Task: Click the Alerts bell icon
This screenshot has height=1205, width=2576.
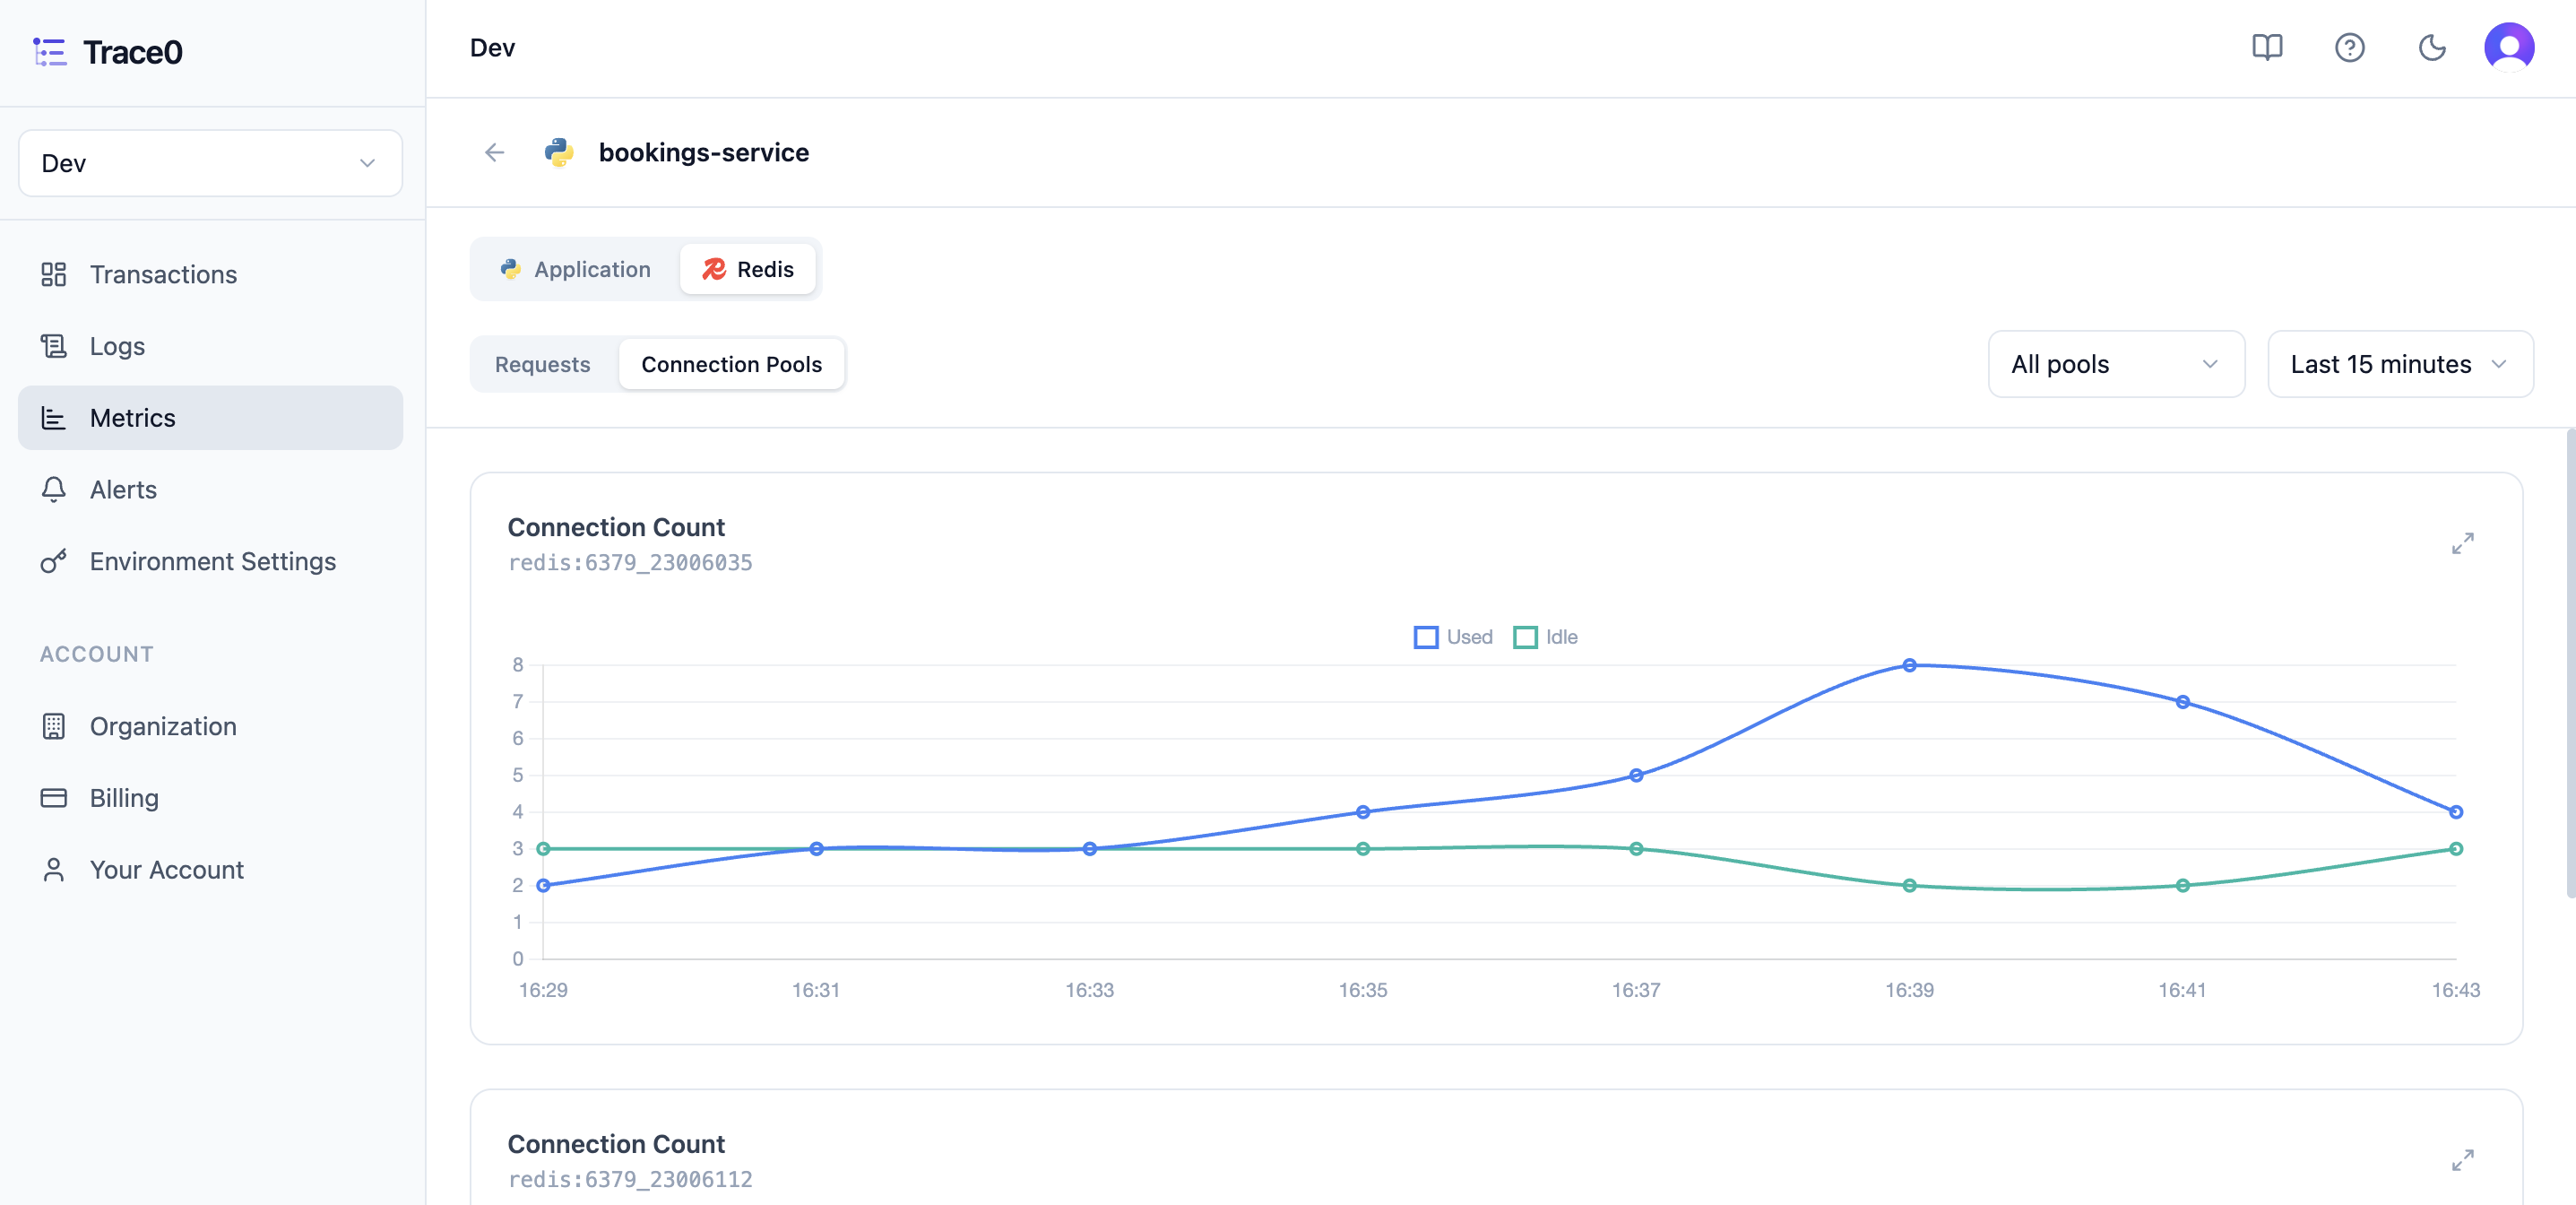Action: [53, 489]
